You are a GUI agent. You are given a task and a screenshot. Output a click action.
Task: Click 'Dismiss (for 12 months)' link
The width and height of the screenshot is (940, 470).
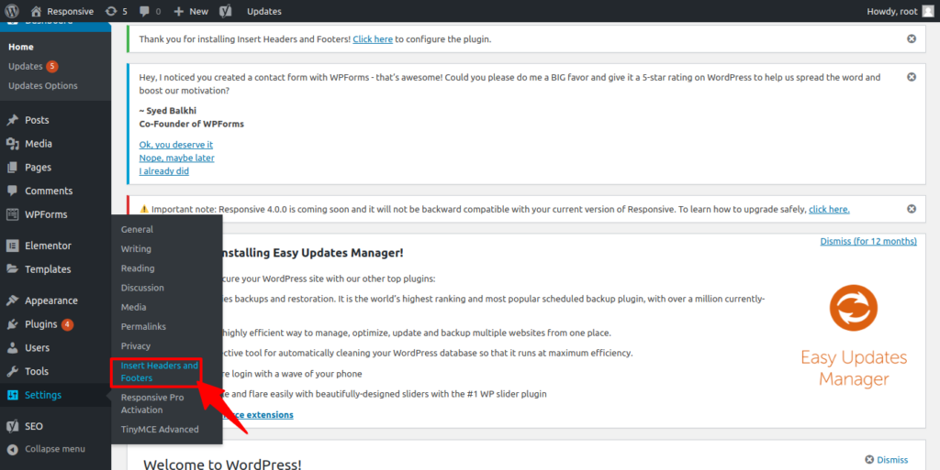[x=868, y=241]
